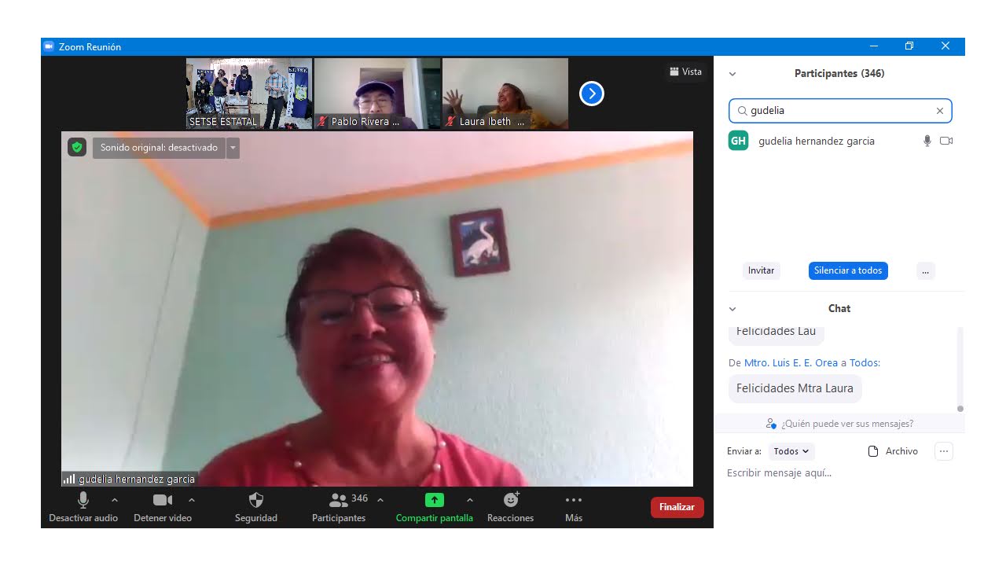This screenshot has width=1006, height=566.
Task: Show next video thumbnails with blue arrow
Action: point(591,94)
